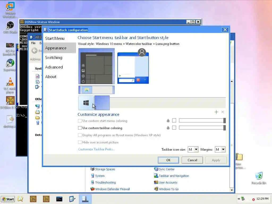Switch to the second DOSBox taskbar button

click(x=46, y=199)
